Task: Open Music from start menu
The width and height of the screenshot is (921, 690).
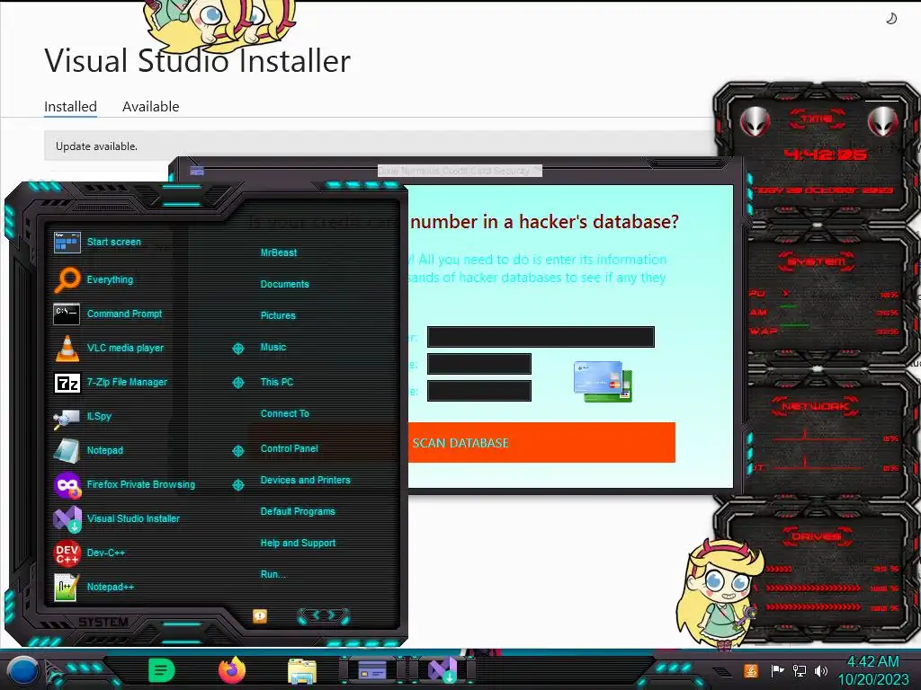Action: [x=273, y=348]
